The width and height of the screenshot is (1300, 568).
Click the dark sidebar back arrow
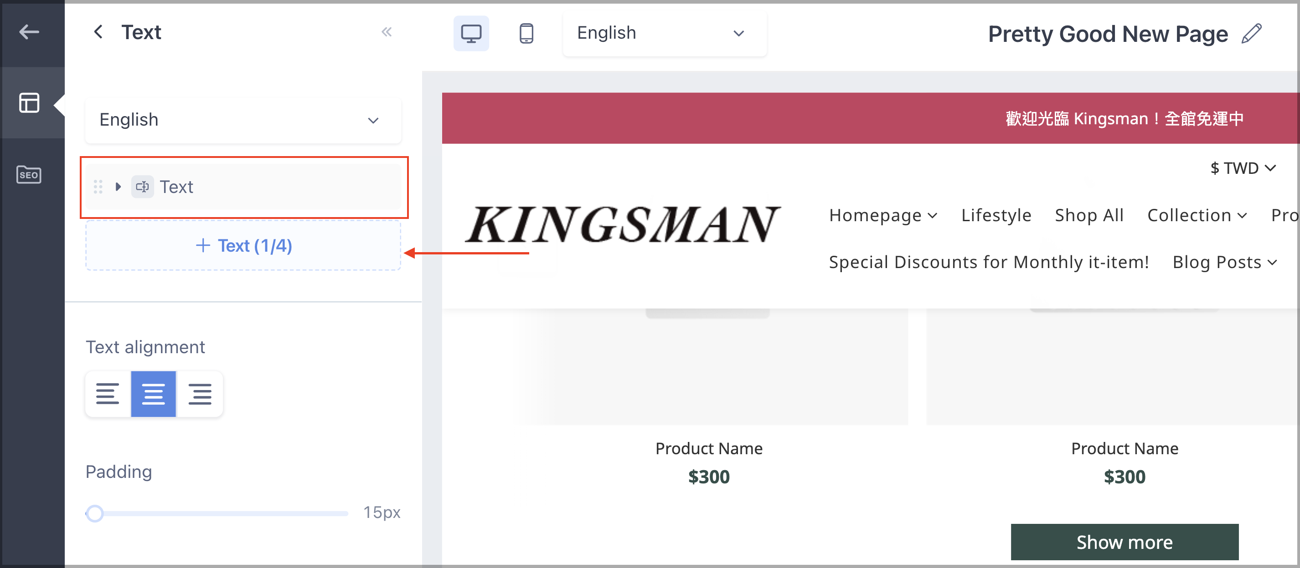29,32
